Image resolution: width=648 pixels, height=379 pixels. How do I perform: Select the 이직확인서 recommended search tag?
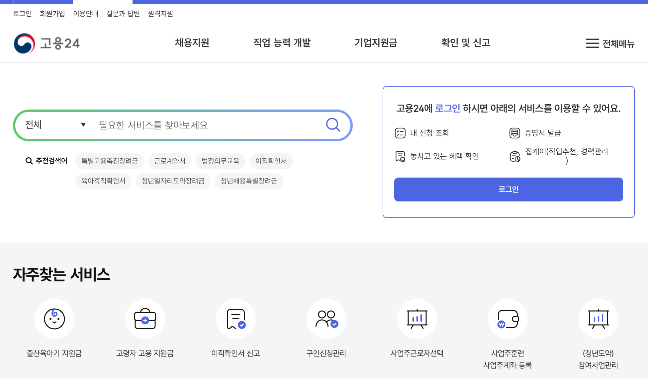click(x=271, y=161)
